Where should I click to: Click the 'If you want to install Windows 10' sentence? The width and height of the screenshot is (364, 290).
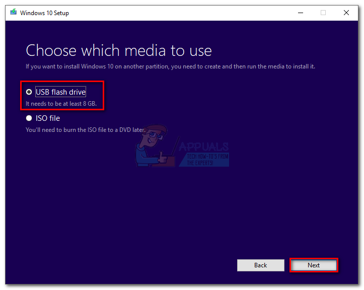point(170,66)
